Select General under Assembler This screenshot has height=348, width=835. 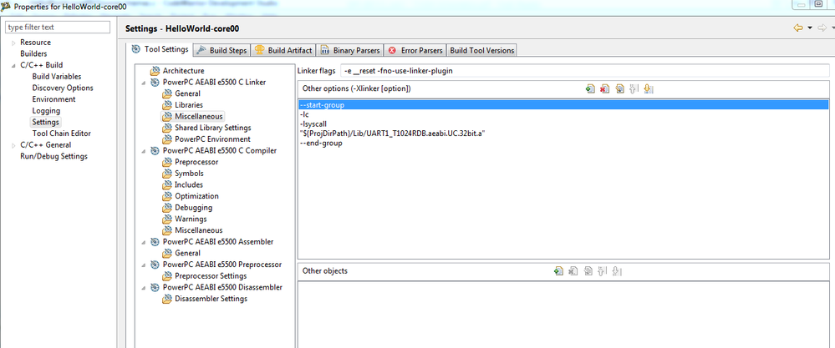(x=187, y=254)
